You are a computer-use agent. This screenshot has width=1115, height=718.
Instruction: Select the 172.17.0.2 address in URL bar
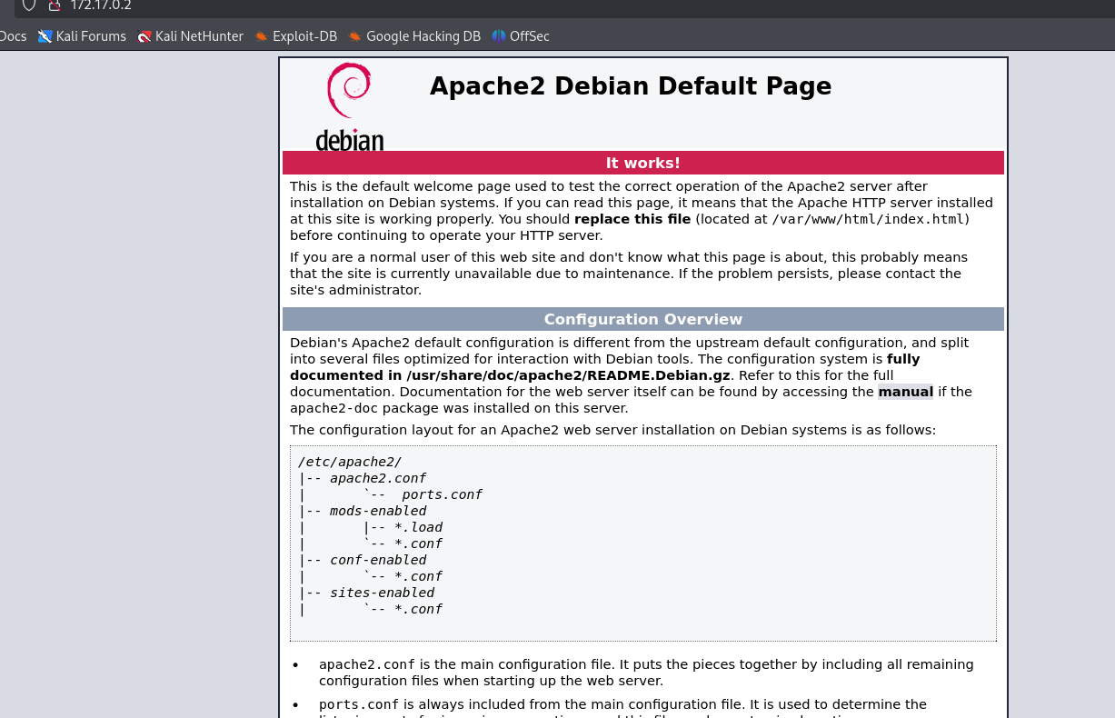(101, 5)
